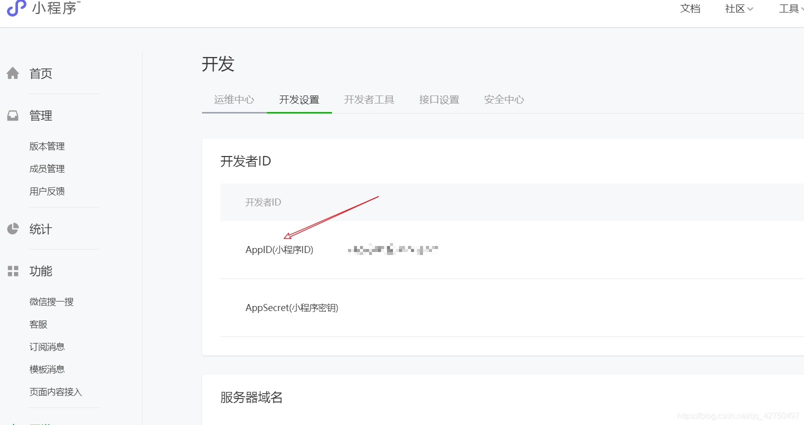The image size is (804, 425).
Task: Click the grid icon beside 功能
Action: pyautogui.click(x=13, y=271)
